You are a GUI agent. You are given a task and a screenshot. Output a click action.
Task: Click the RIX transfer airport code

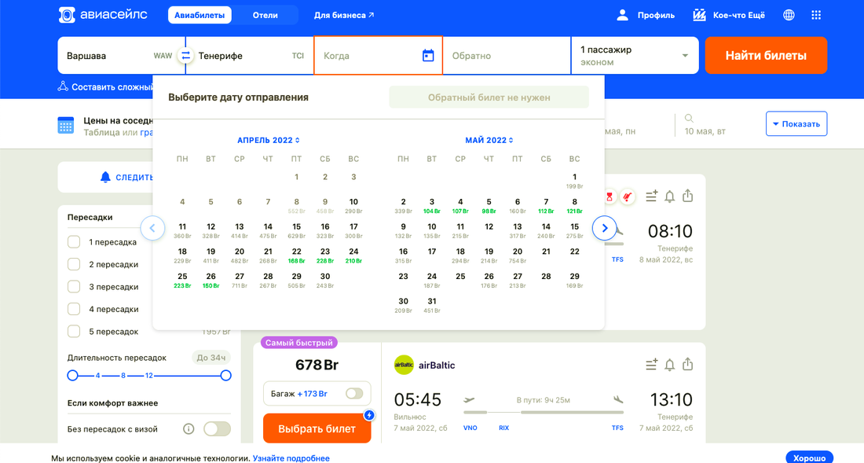pos(503,428)
